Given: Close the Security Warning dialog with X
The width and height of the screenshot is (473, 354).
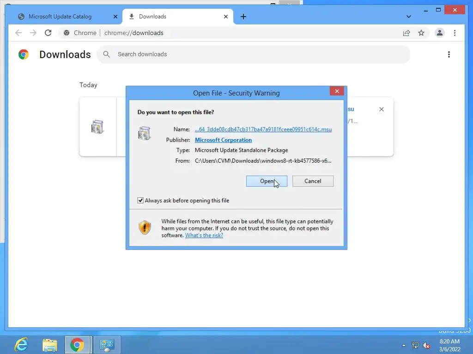Looking at the screenshot, I should (337, 91).
